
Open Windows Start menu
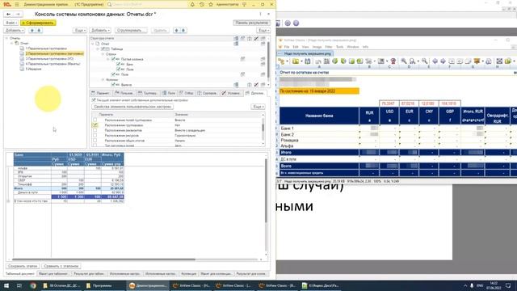coord(6,285)
